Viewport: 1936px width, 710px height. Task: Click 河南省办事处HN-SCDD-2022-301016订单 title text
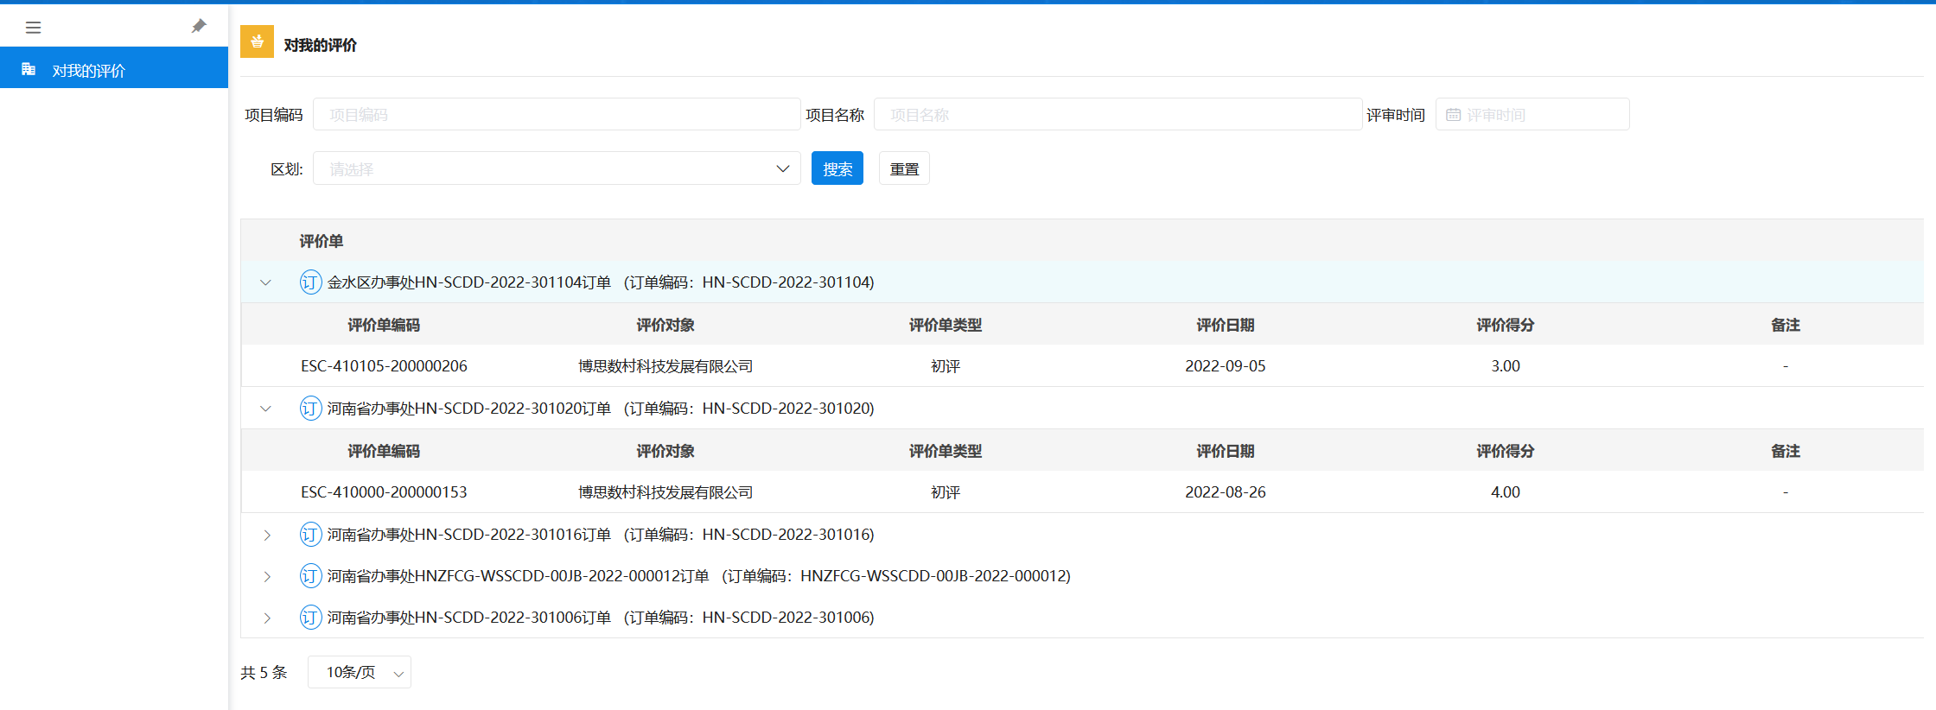point(469,535)
